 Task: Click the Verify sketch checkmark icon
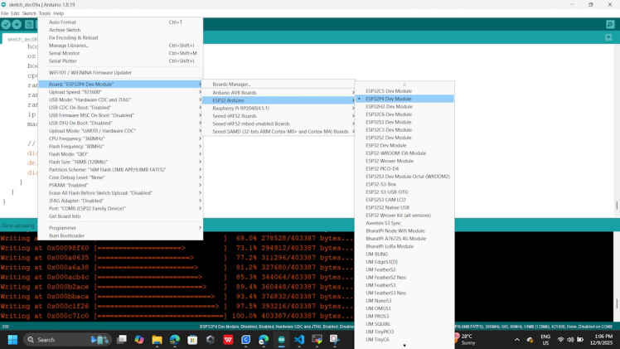coord(6,25)
